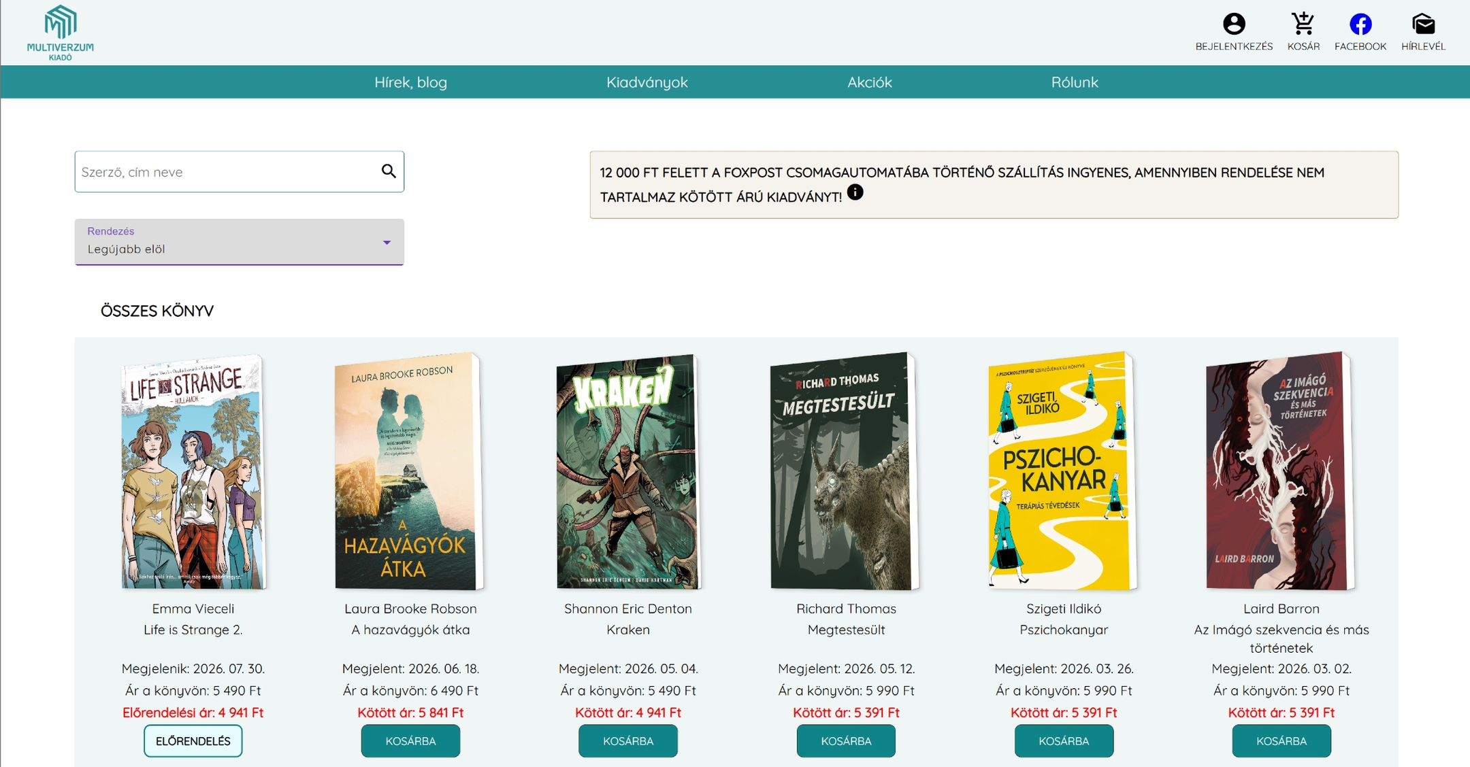
Task: Click the title text A hazavágyók átka
Action: 410,630
